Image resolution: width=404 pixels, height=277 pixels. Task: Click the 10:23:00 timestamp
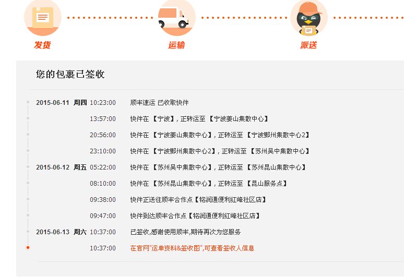pos(103,103)
